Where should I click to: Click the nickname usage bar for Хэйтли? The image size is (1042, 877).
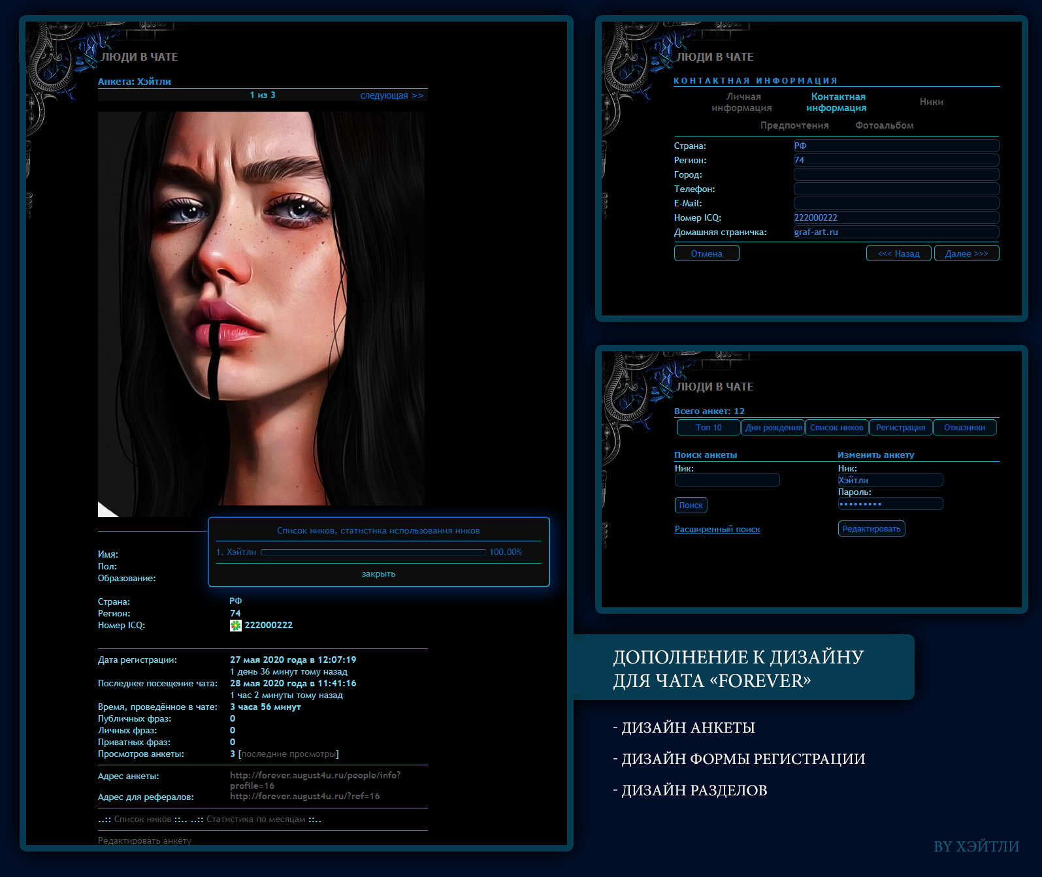tap(374, 552)
